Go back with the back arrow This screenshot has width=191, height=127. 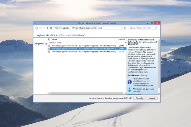36,28
